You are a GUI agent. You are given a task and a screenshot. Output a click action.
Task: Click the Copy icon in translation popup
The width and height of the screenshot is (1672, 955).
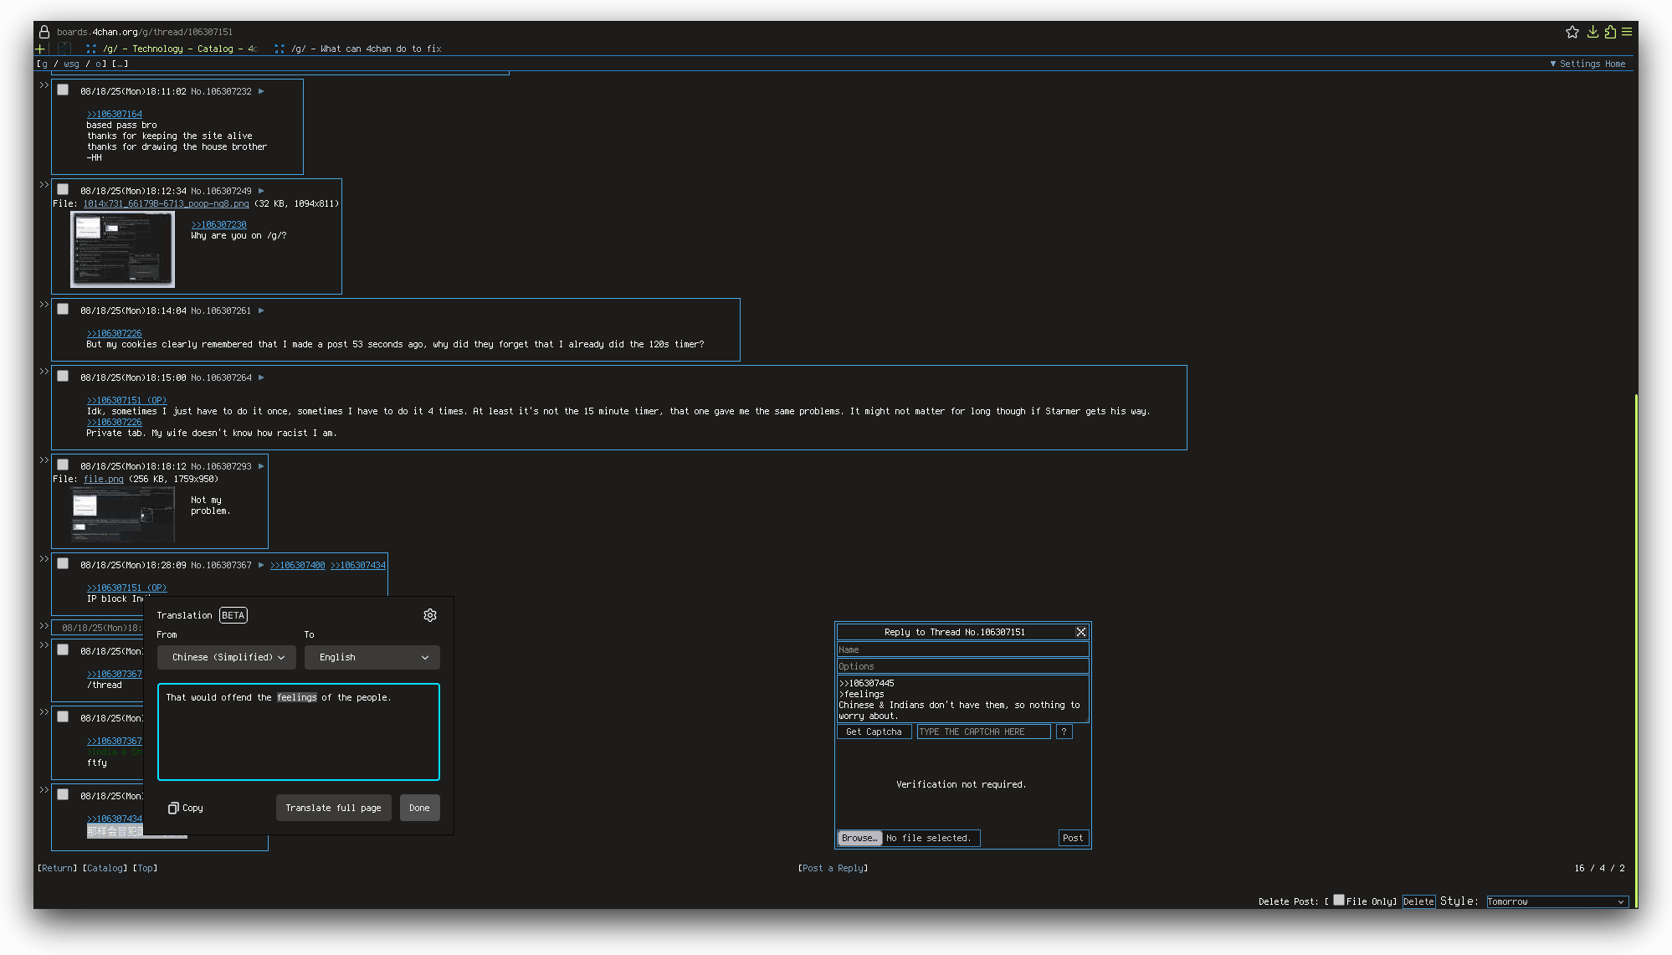point(173,808)
